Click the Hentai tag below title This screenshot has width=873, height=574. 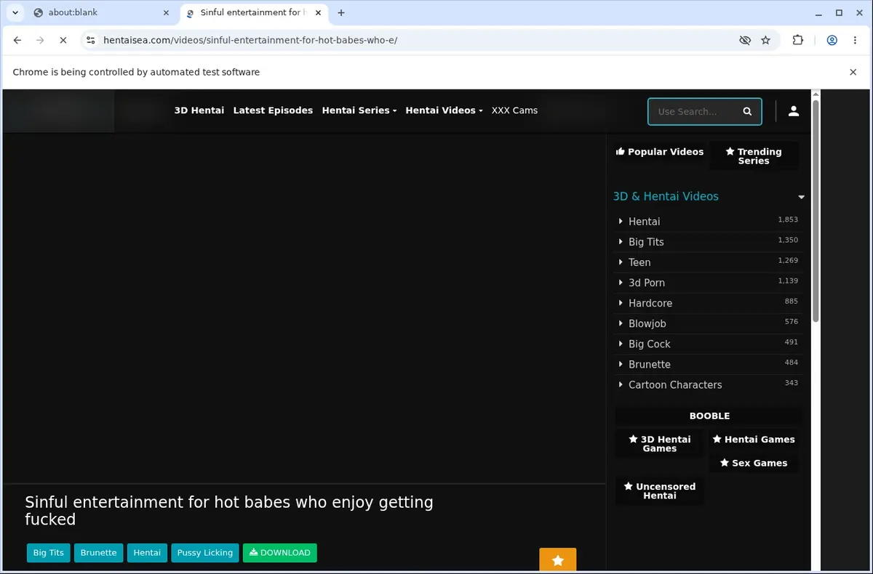coord(147,553)
